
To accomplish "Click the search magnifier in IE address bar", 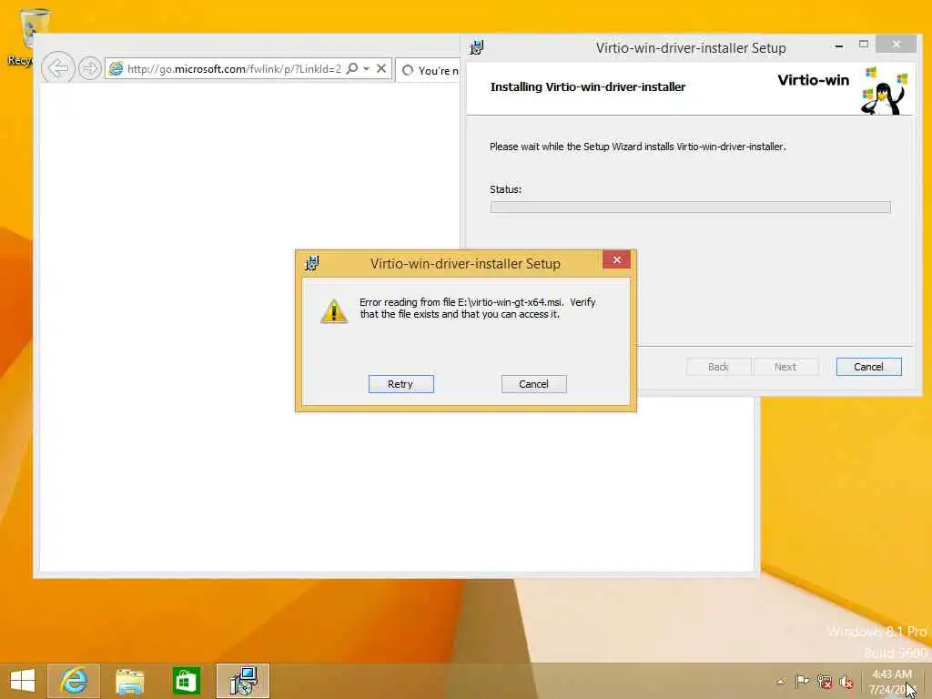I will click(x=352, y=69).
